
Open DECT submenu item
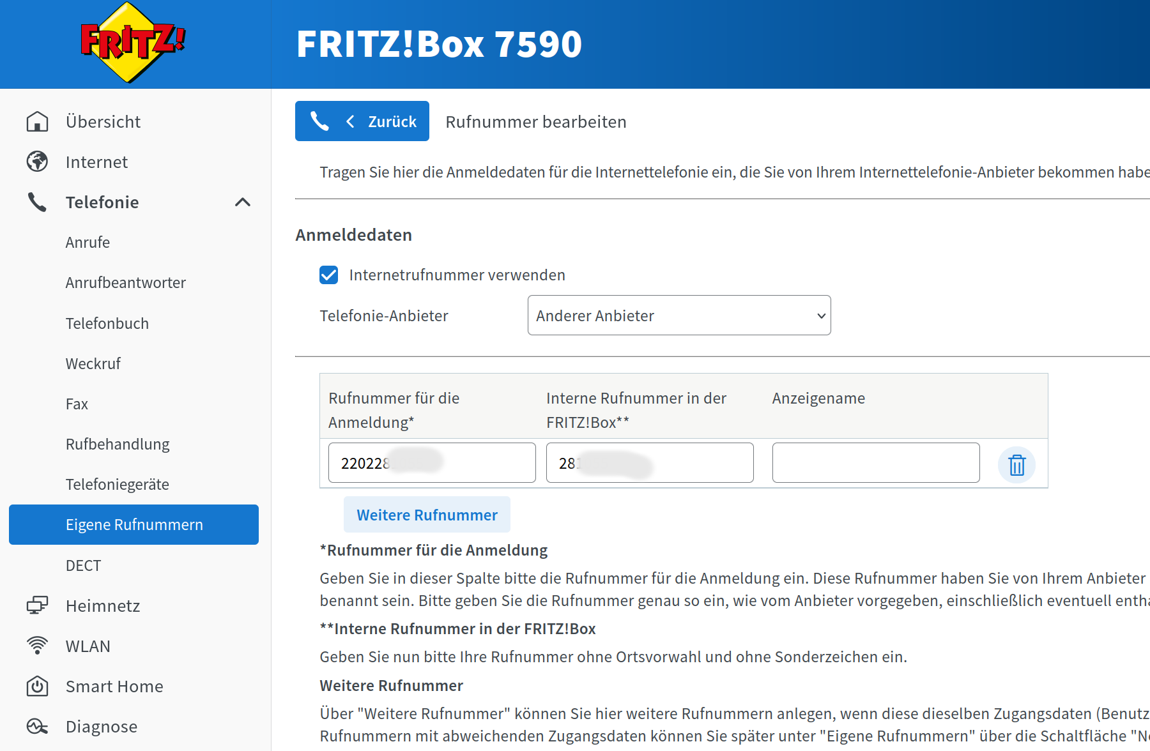83,565
